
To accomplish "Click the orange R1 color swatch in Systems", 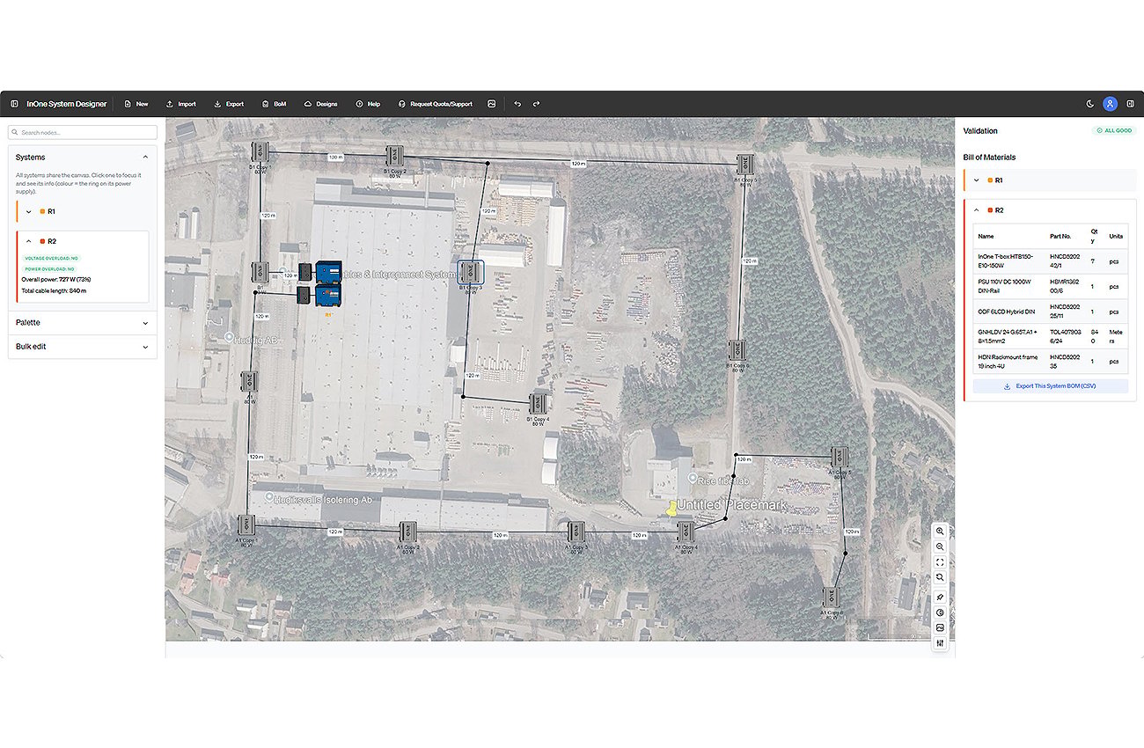I will coord(42,211).
